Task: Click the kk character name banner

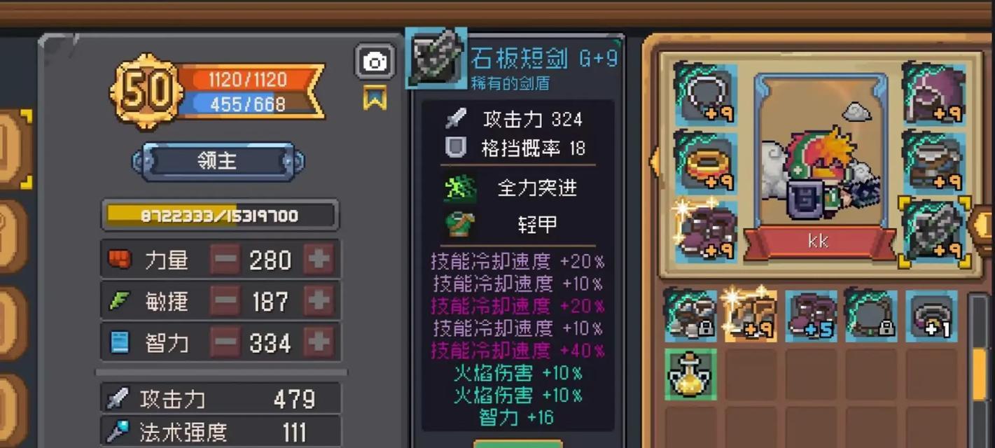Action: click(819, 242)
